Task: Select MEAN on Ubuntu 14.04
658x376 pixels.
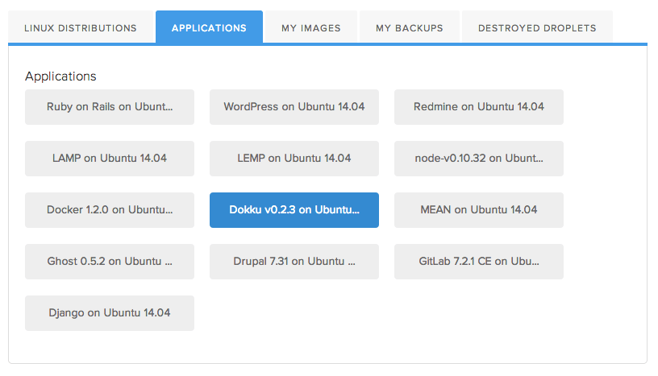Action: (x=479, y=209)
